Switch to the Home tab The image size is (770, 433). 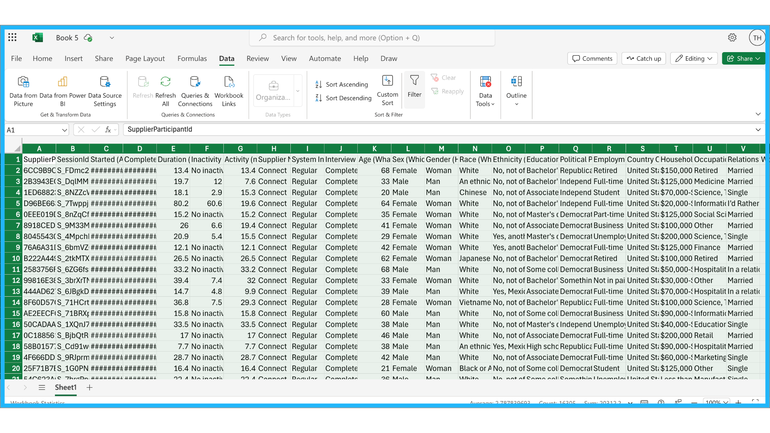click(x=43, y=59)
